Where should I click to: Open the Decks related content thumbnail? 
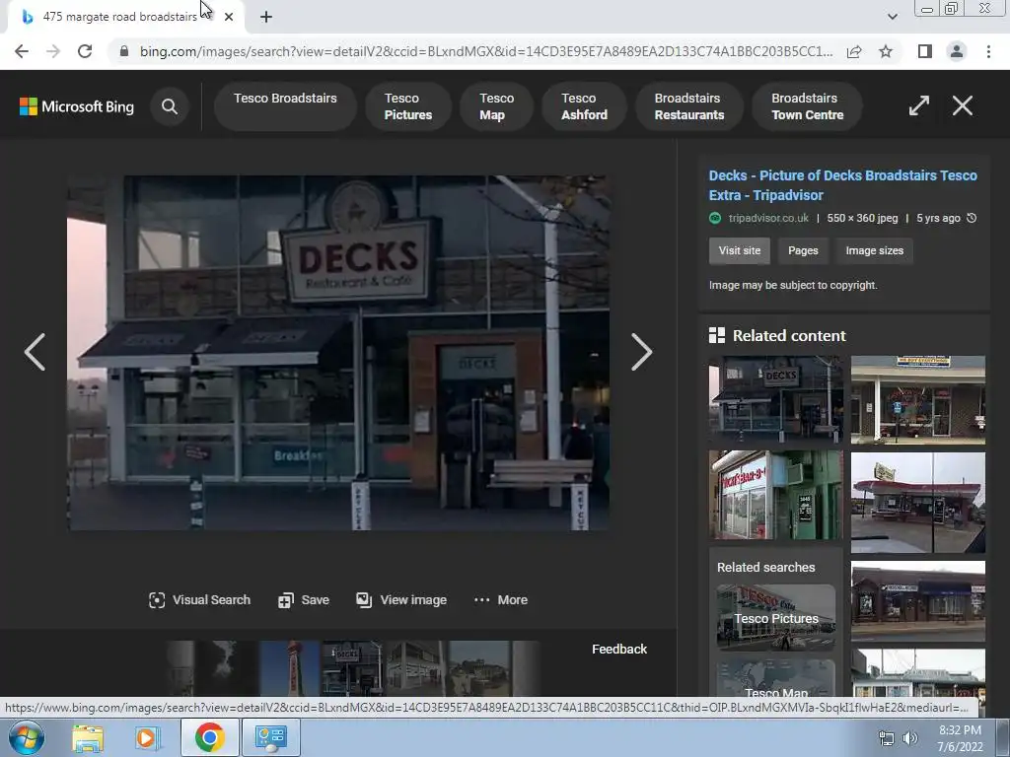(775, 398)
